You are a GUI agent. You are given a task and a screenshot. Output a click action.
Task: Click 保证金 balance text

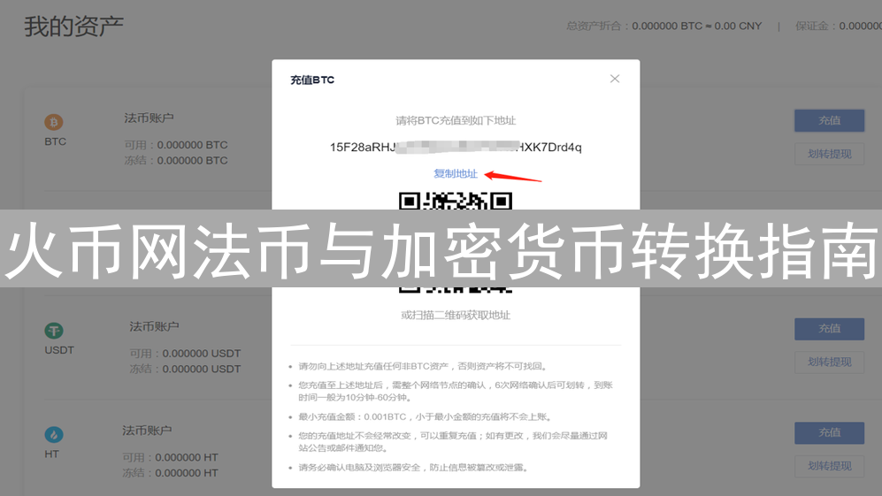click(838, 26)
